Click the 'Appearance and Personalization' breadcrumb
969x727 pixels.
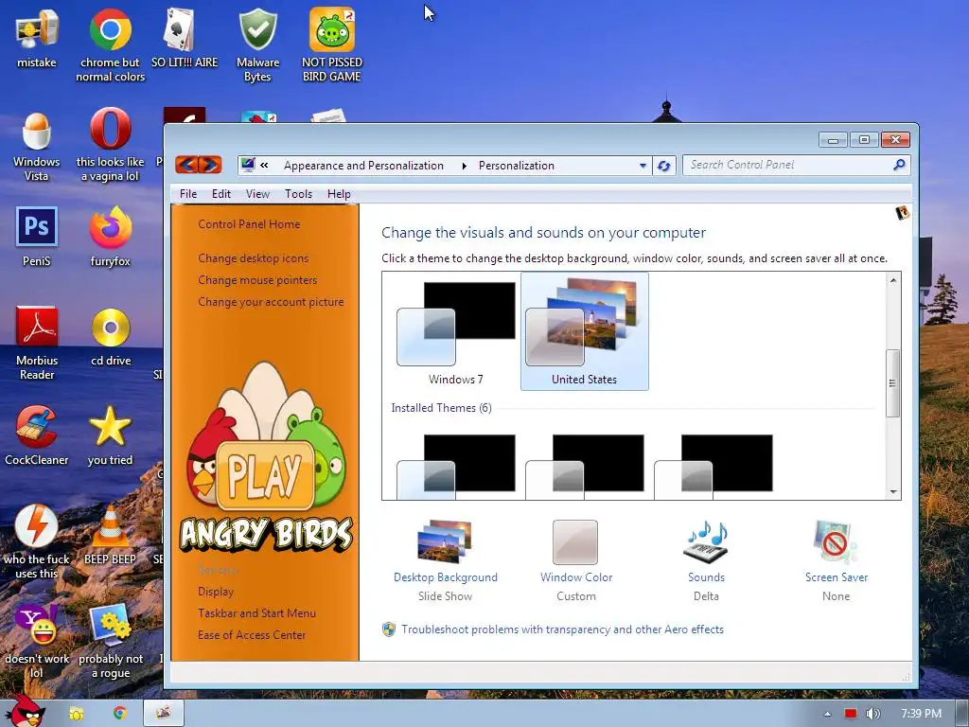363,166
